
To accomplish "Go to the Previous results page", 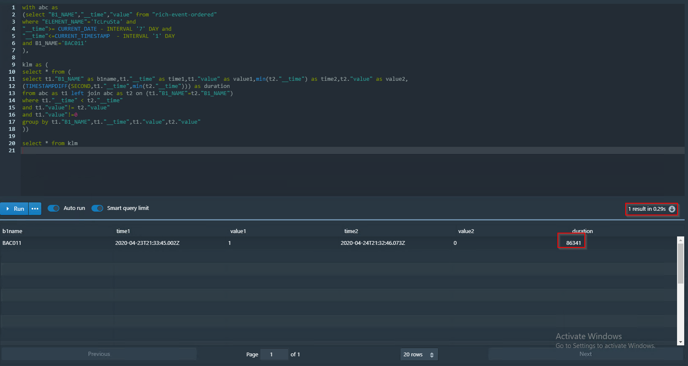I will point(99,354).
